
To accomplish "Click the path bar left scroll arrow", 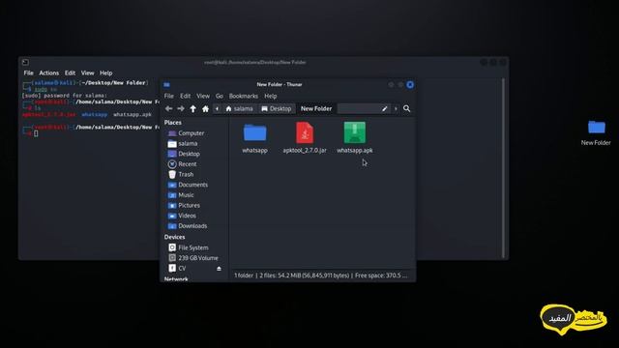I will 217,109.
